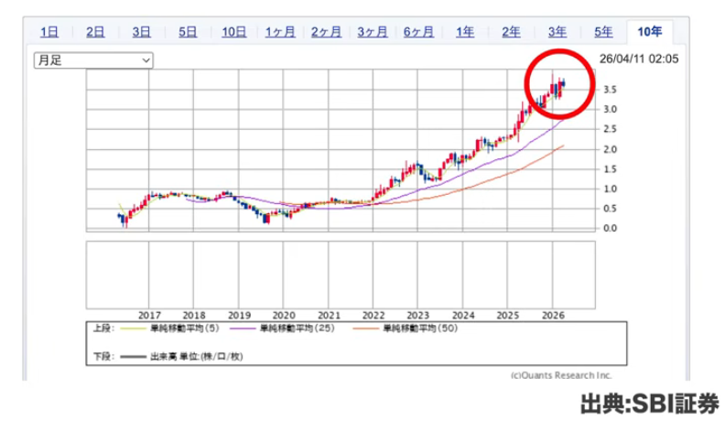Show the 5日 chart view

click(188, 31)
